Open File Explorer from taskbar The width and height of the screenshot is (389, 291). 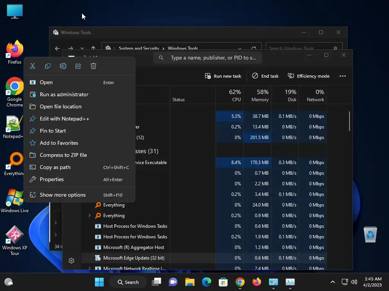(190, 282)
